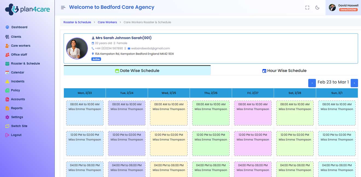361x177 pixels.
Task: Click Switch Site in the sidebar
Action: click(19, 126)
